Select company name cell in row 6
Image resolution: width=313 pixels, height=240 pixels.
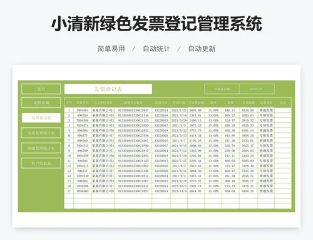click(x=103, y=135)
